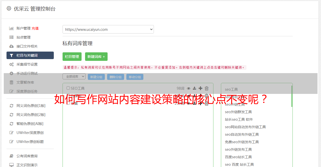This screenshot has height=167, width=321.
Task: Select keyword 'seo外链群发工具'
Action: (238, 112)
